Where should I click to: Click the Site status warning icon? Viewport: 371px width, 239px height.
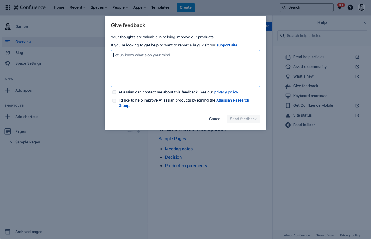(x=288, y=115)
